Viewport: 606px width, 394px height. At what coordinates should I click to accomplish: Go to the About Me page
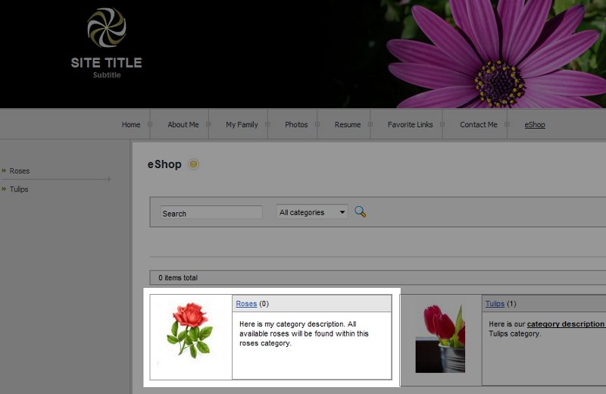coord(183,124)
